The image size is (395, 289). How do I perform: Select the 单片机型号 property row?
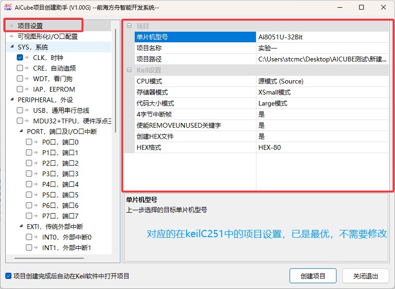tap(261, 37)
